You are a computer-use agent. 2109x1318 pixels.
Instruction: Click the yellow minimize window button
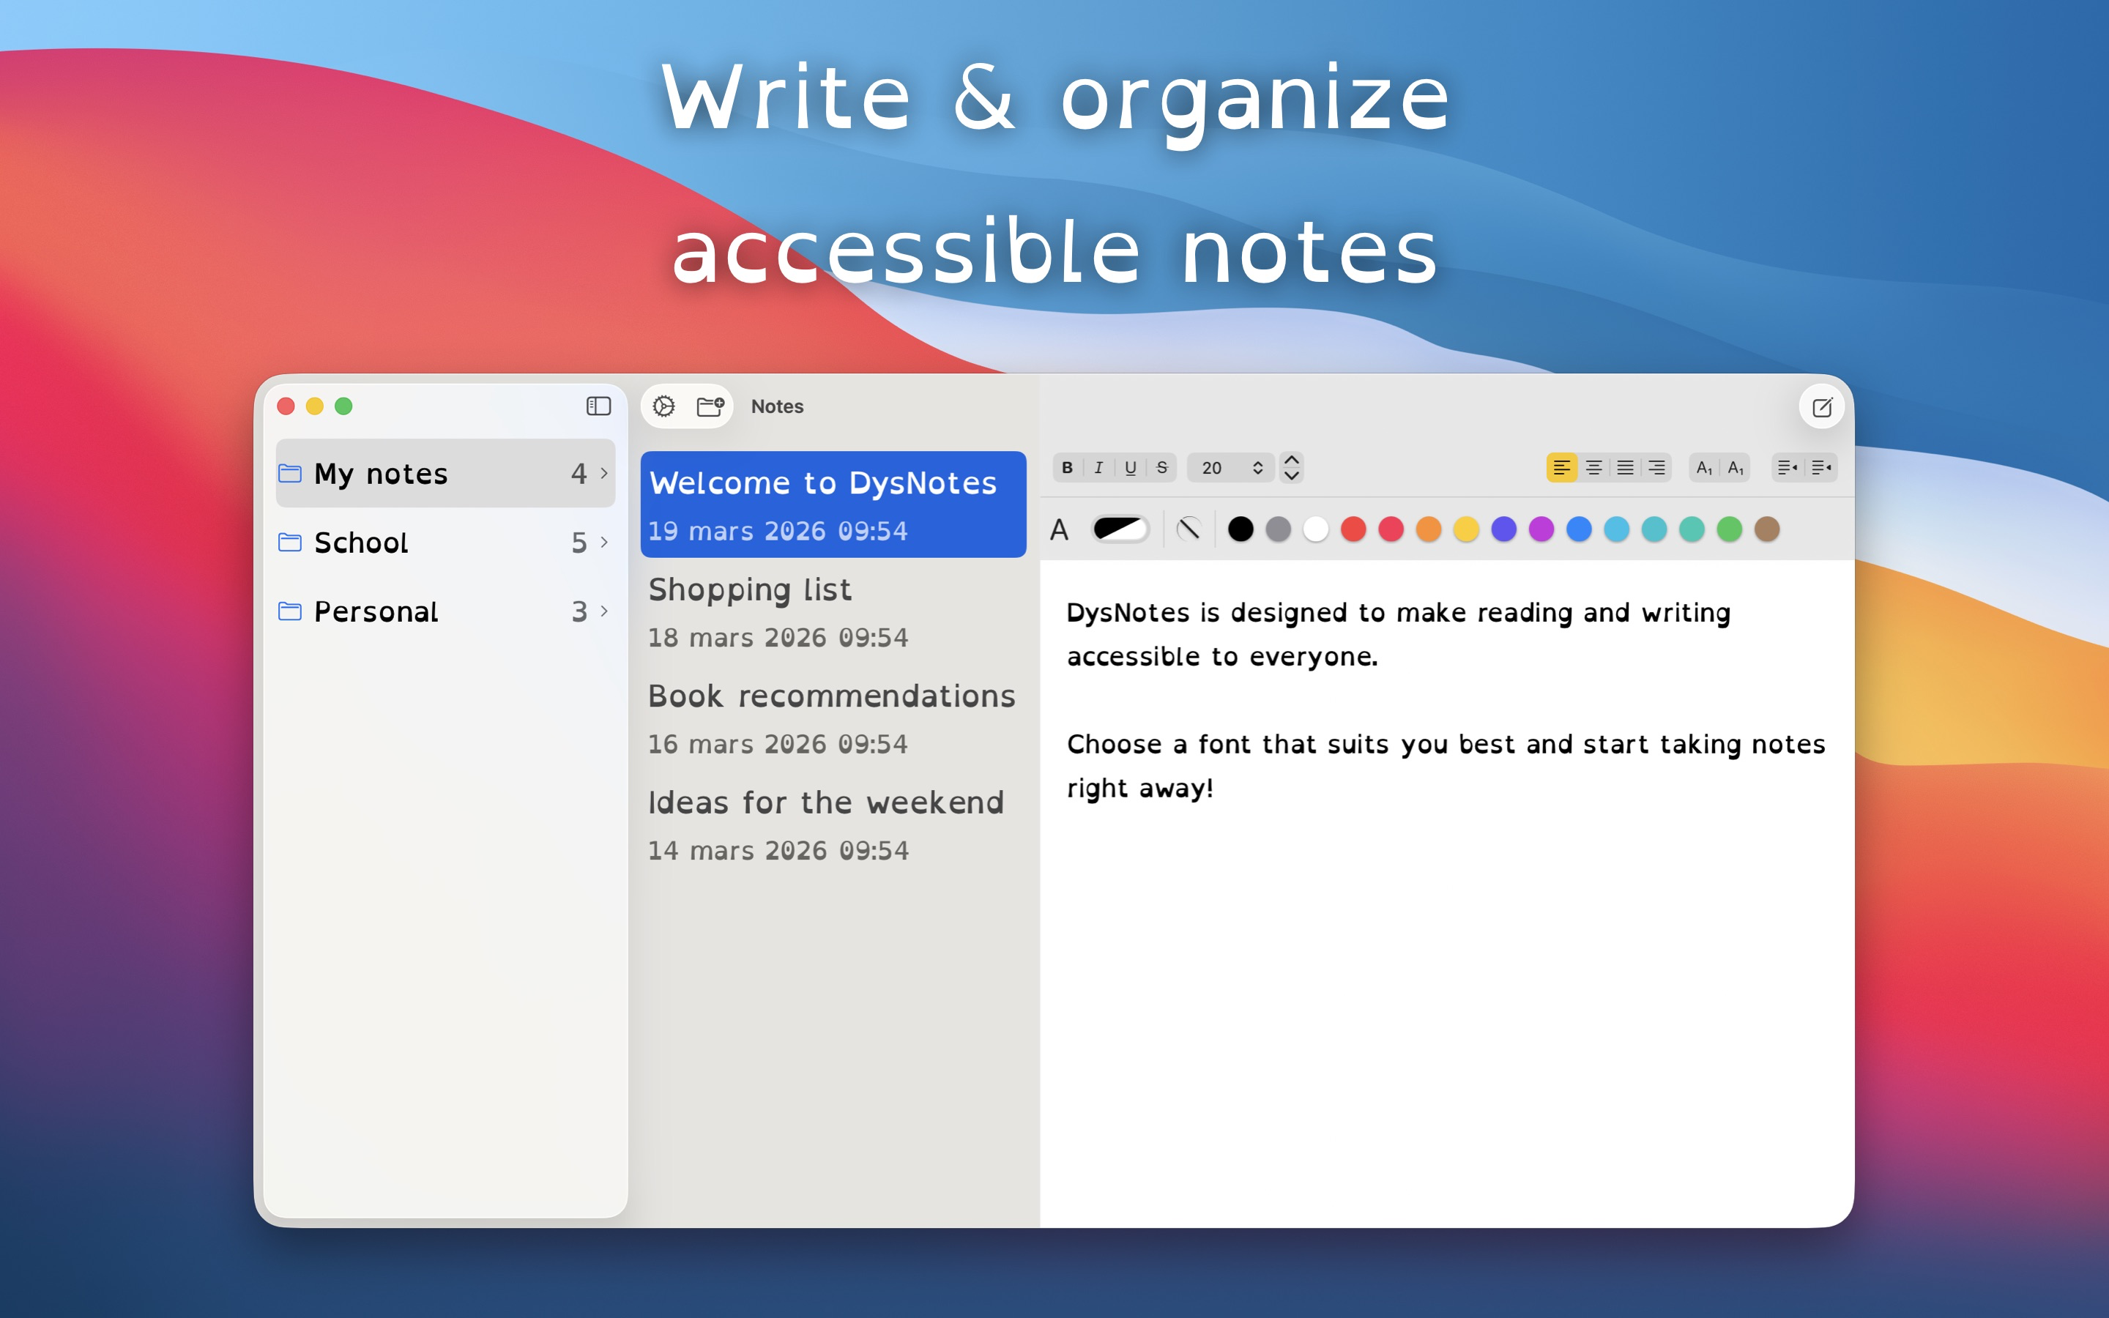click(315, 406)
